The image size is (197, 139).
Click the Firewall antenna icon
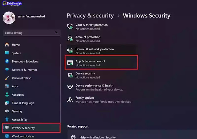(x=70, y=51)
